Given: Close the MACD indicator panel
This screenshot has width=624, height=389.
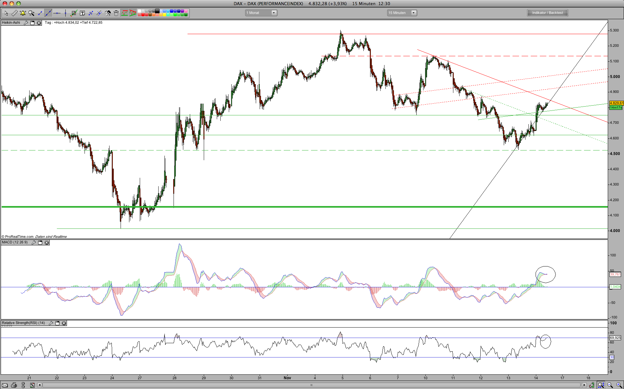Looking at the screenshot, I should tap(46, 242).
